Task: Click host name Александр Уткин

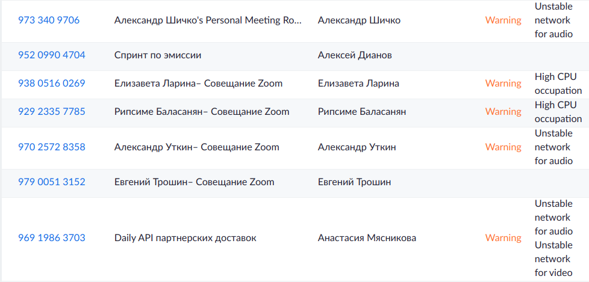Action: coord(357,147)
